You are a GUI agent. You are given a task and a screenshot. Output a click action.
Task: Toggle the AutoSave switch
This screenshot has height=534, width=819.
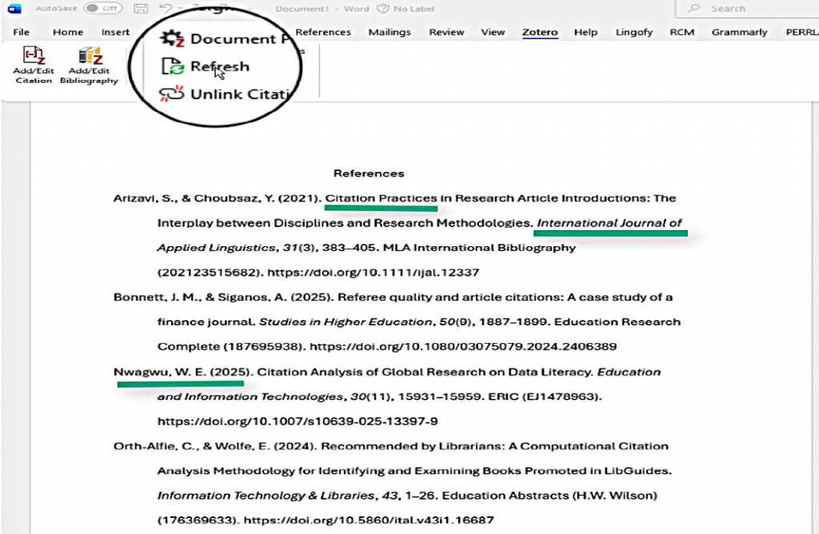tap(102, 9)
